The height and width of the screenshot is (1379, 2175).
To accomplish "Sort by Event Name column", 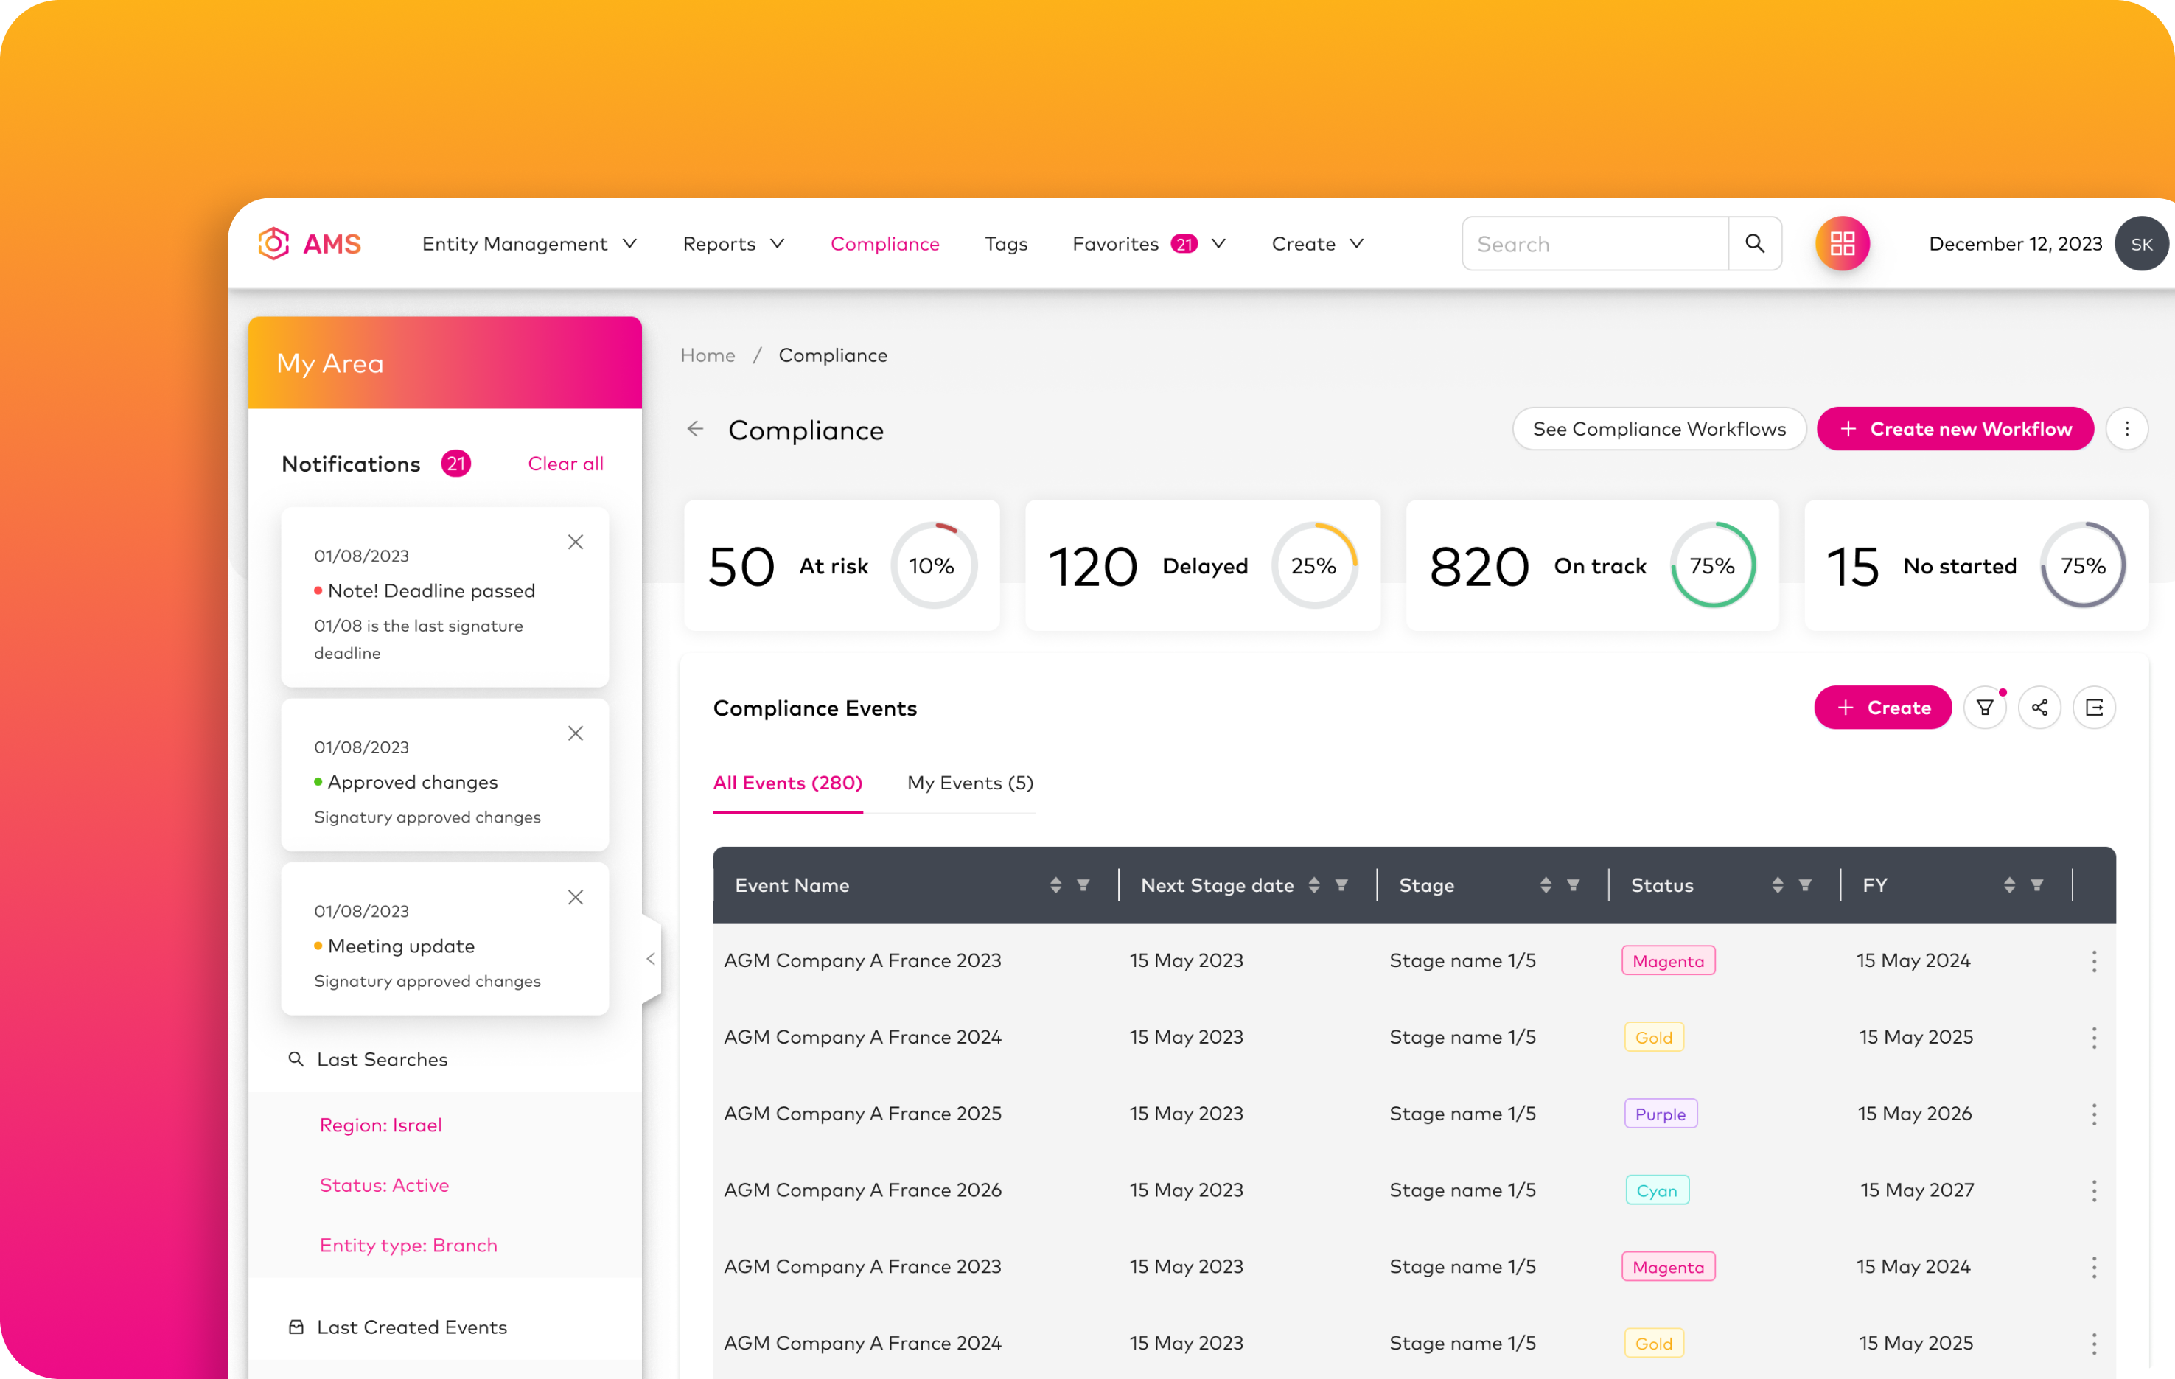I will click(1055, 886).
